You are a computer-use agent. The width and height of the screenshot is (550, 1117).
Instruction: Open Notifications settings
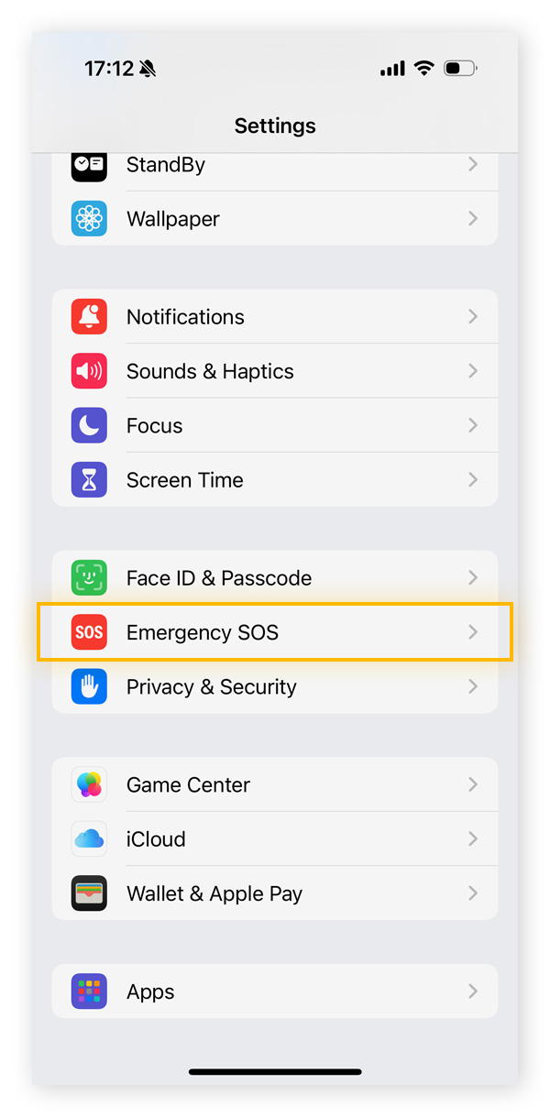click(x=275, y=316)
